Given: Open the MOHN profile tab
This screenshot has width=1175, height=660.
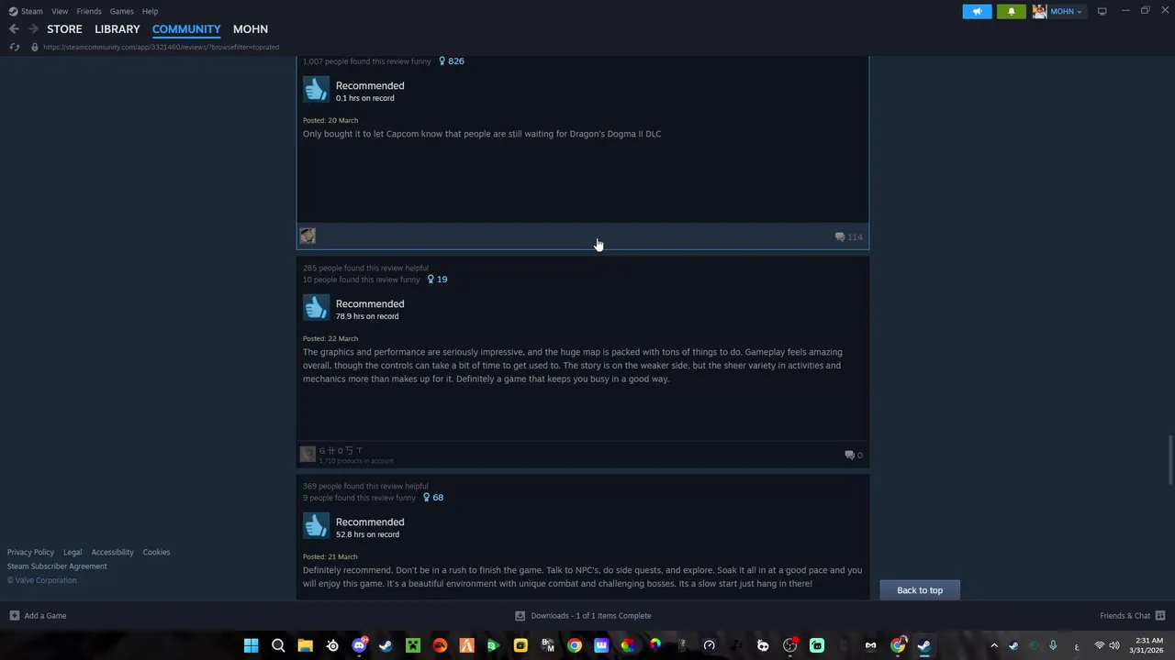Looking at the screenshot, I should tap(251, 29).
